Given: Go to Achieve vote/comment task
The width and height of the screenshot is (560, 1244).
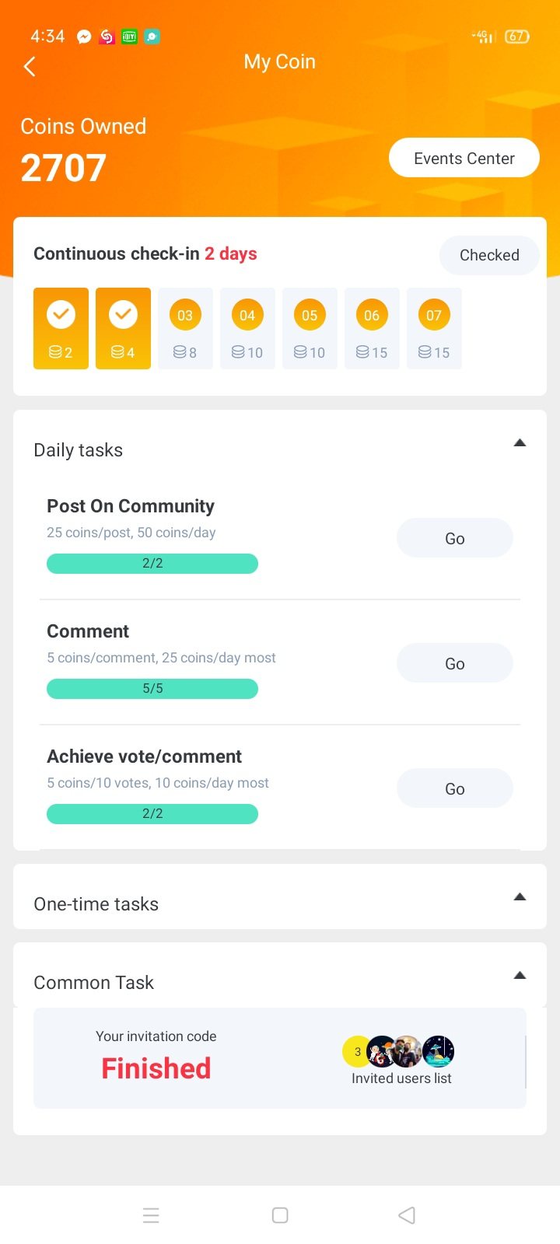Looking at the screenshot, I should coord(454,789).
